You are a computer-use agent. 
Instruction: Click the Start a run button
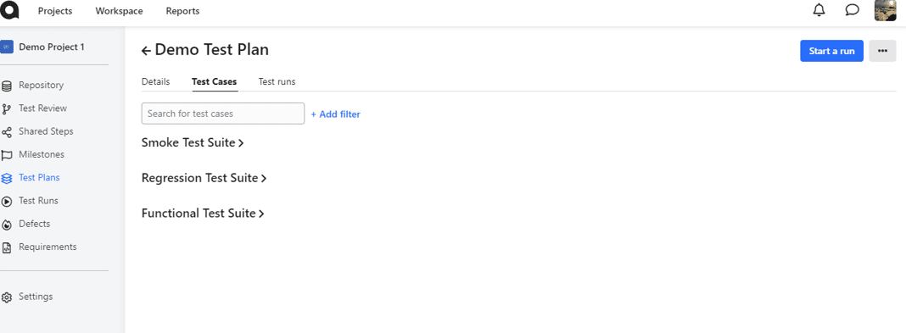[831, 51]
